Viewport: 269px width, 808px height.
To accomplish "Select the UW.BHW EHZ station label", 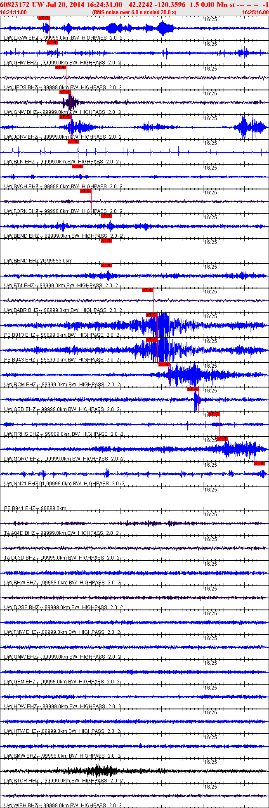I will coord(63,583).
